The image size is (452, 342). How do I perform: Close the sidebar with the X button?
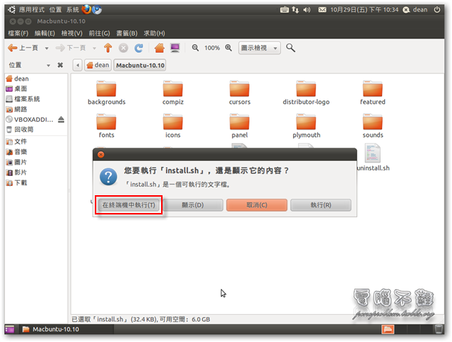point(61,65)
